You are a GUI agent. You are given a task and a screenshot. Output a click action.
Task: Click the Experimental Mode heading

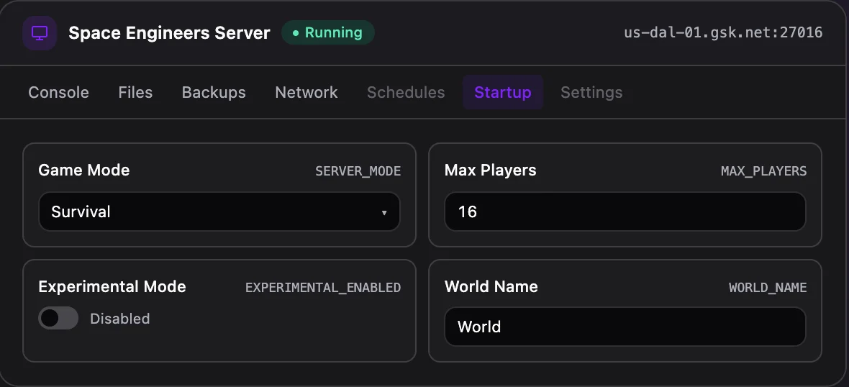tap(112, 286)
